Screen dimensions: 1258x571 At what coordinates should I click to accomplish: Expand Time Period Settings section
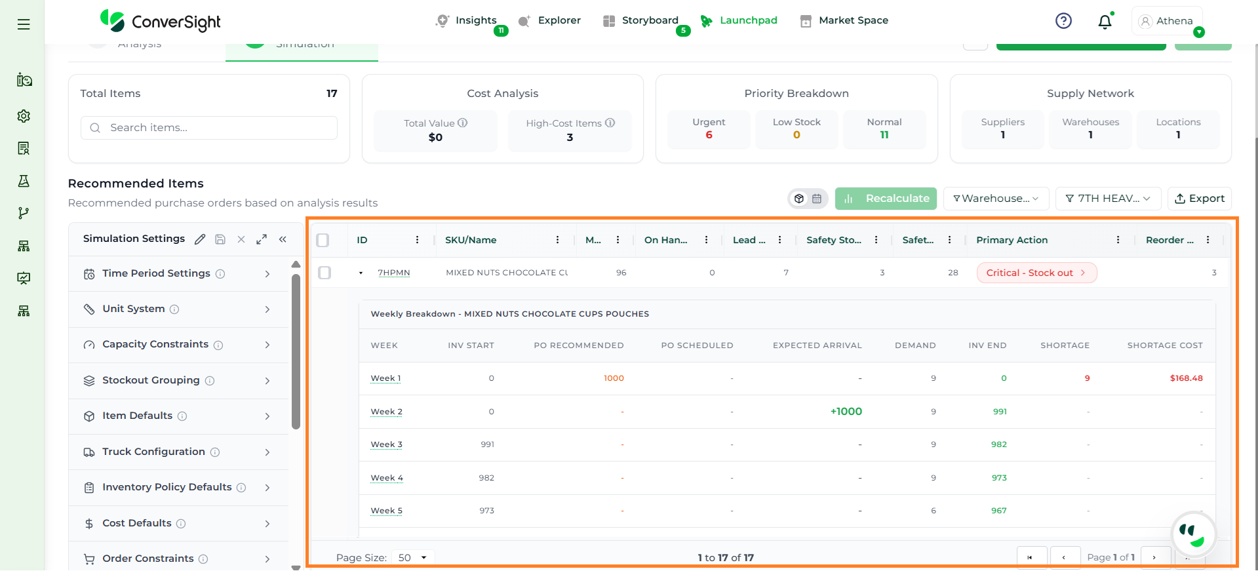coord(178,273)
